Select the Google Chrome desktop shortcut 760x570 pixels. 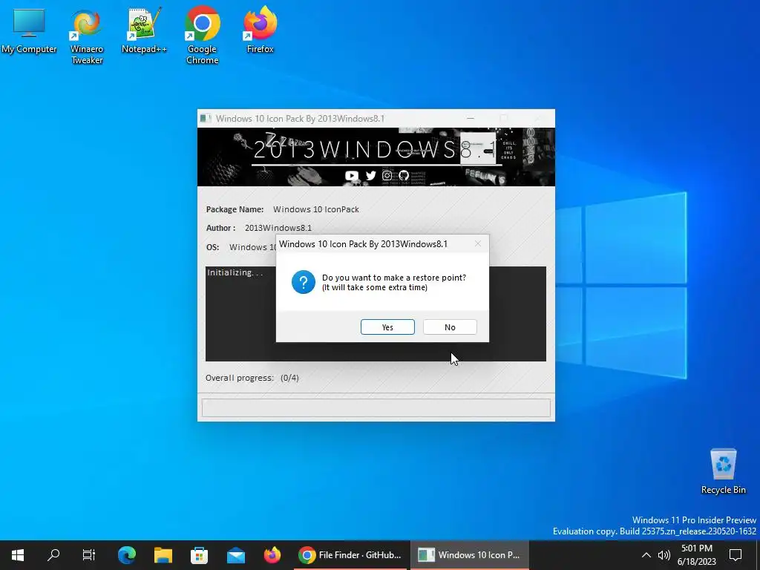(202, 36)
